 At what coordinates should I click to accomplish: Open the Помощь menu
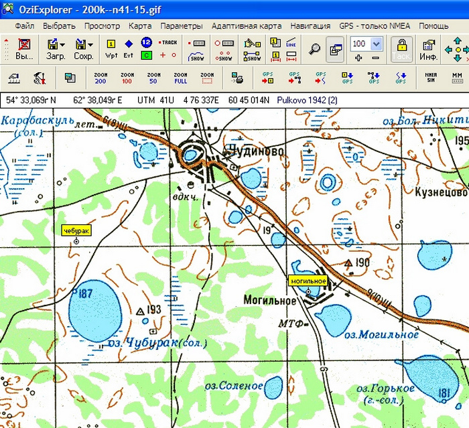point(433,26)
